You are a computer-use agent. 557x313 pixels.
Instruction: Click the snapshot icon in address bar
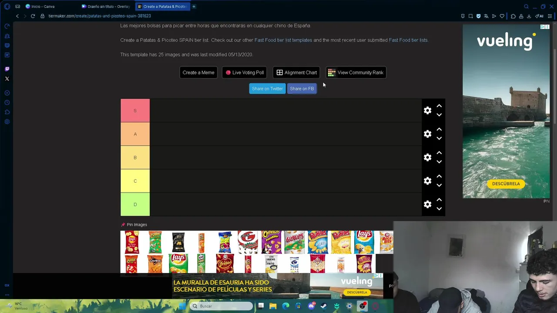(470, 16)
